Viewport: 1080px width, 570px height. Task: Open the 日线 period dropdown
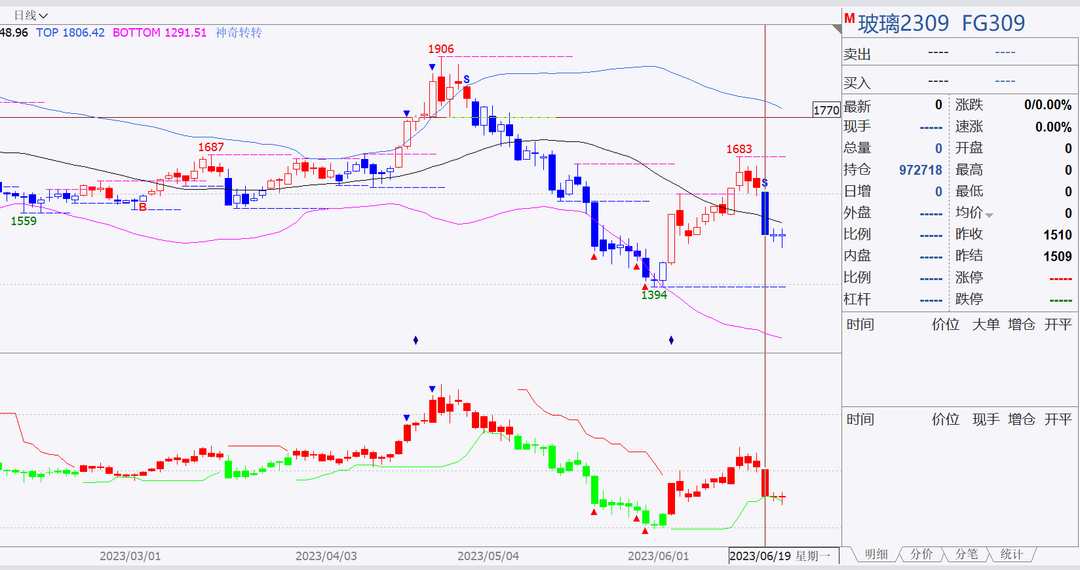[31, 15]
